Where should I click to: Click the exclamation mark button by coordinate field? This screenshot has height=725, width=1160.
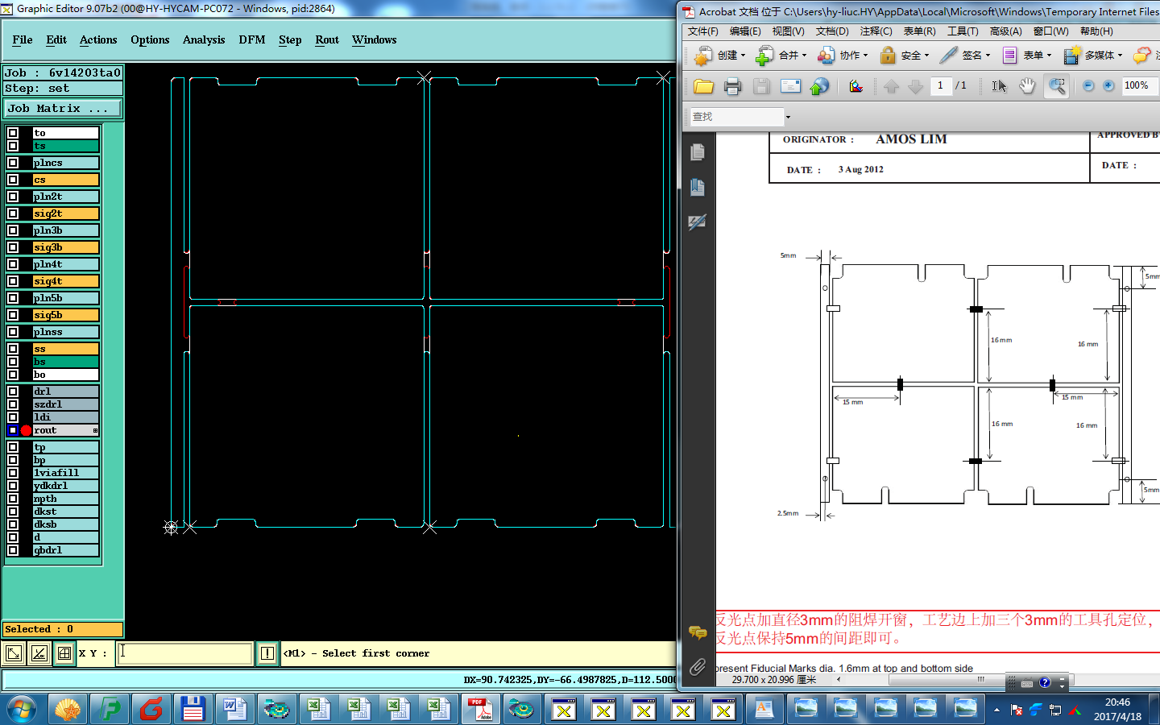tap(267, 653)
